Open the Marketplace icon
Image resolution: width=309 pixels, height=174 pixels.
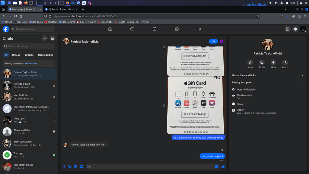click(154, 29)
